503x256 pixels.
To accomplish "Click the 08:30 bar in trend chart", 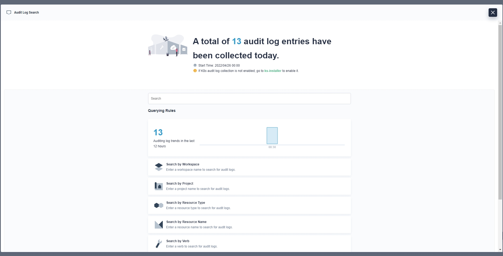I will pyautogui.click(x=272, y=136).
